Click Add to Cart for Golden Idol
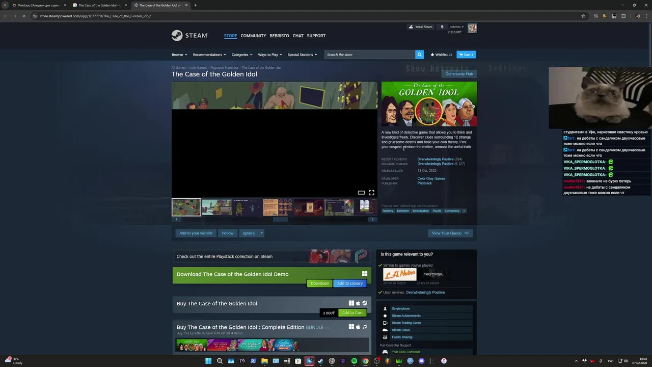Viewport: 652px width, 367px height. 352,312
